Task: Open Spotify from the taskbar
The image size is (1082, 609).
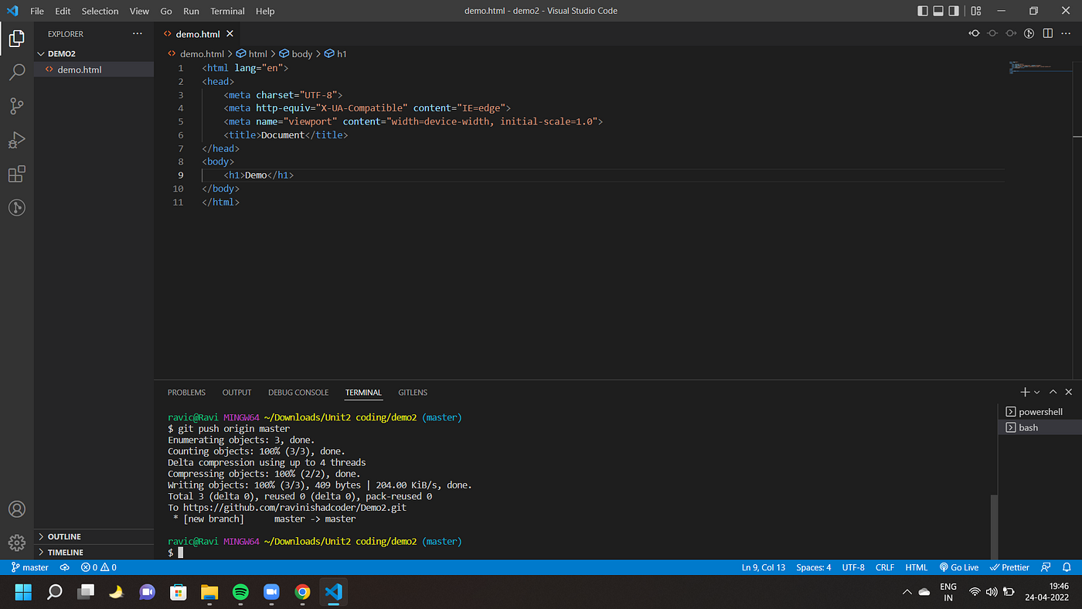Action: point(240,592)
